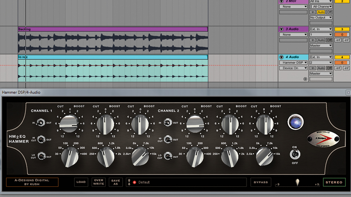
Task: Open 3 Audio Master output dropdown
Action: (321, 46)
